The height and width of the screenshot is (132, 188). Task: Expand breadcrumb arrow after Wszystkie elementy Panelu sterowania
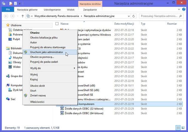click(x=81, y=16)
